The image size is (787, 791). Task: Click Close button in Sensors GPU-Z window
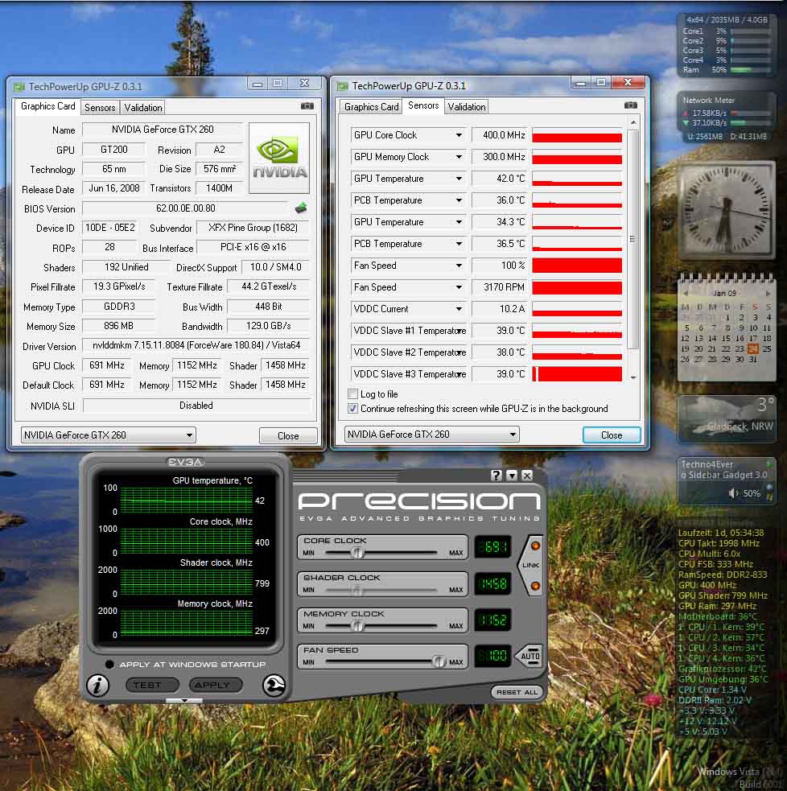612,435
